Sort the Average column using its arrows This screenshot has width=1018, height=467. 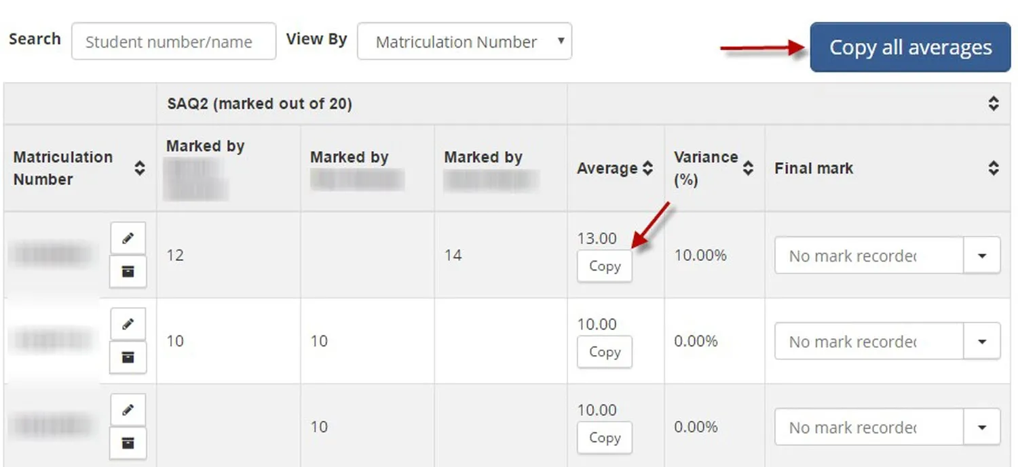pos(647,168)
